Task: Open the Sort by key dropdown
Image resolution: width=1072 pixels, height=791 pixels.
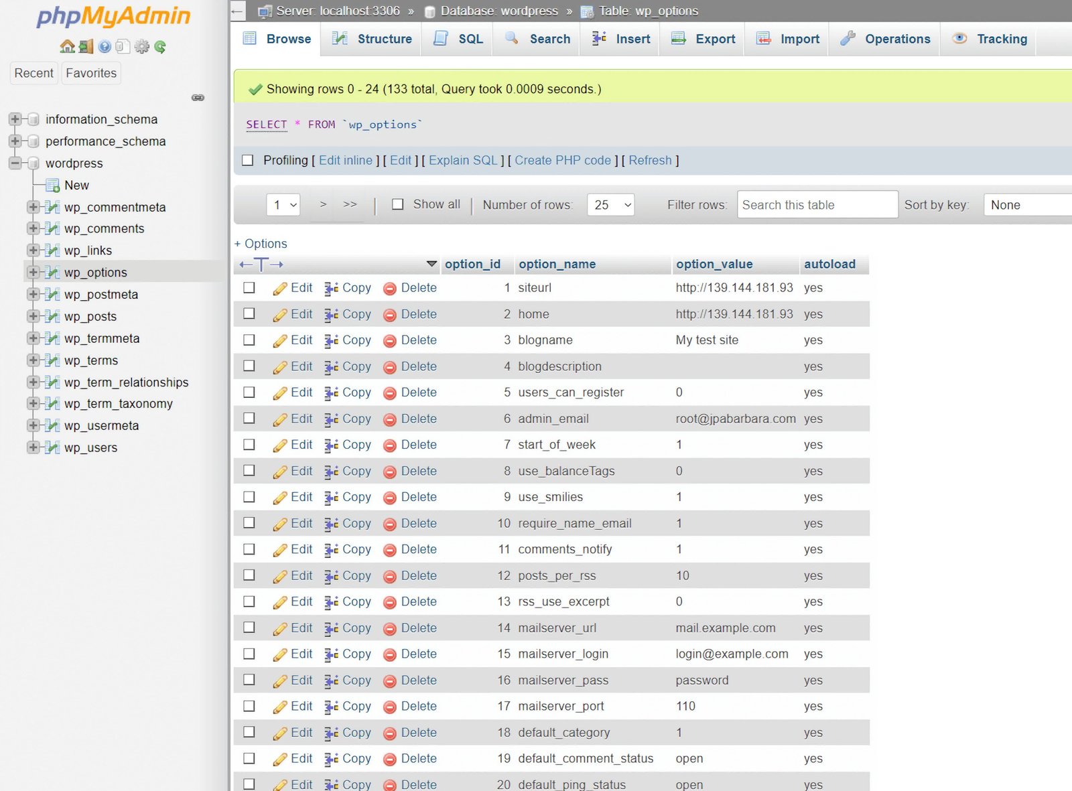Action: 1028,205
